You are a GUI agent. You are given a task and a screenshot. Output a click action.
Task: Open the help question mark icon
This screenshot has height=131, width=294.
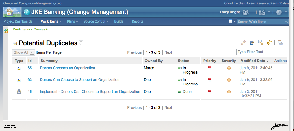[x=279, y=12]
